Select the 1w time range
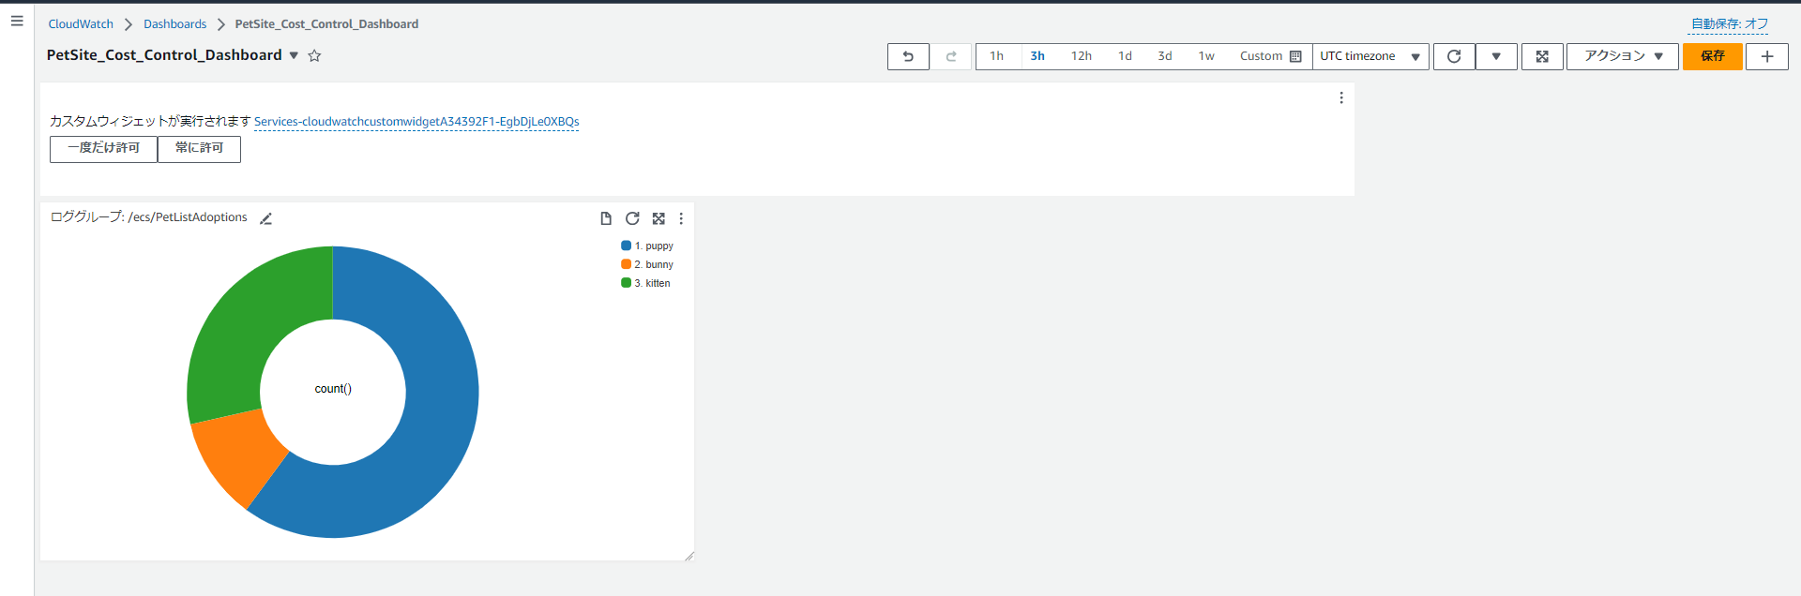 pyautogui.click(x=1206, y=56)
